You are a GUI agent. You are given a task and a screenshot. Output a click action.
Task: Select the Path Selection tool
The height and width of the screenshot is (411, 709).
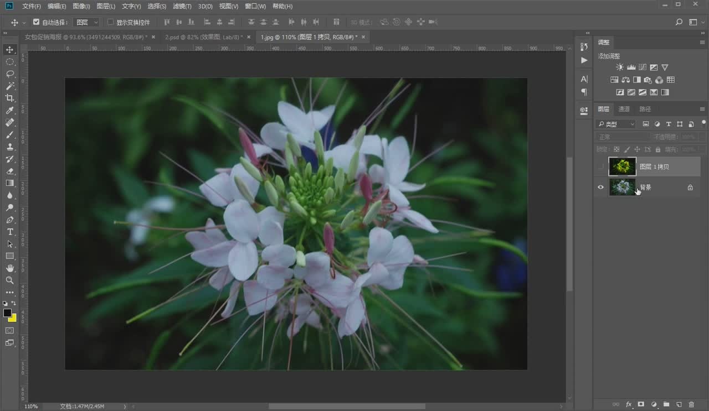click(x=10, y=244)
